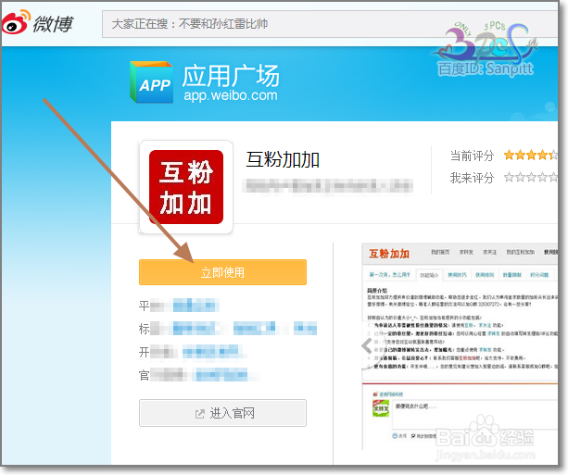The height and width of the screenshot is (475, 568).
Task: Open the APP 应用广场 cube icon
Action: 151,81
